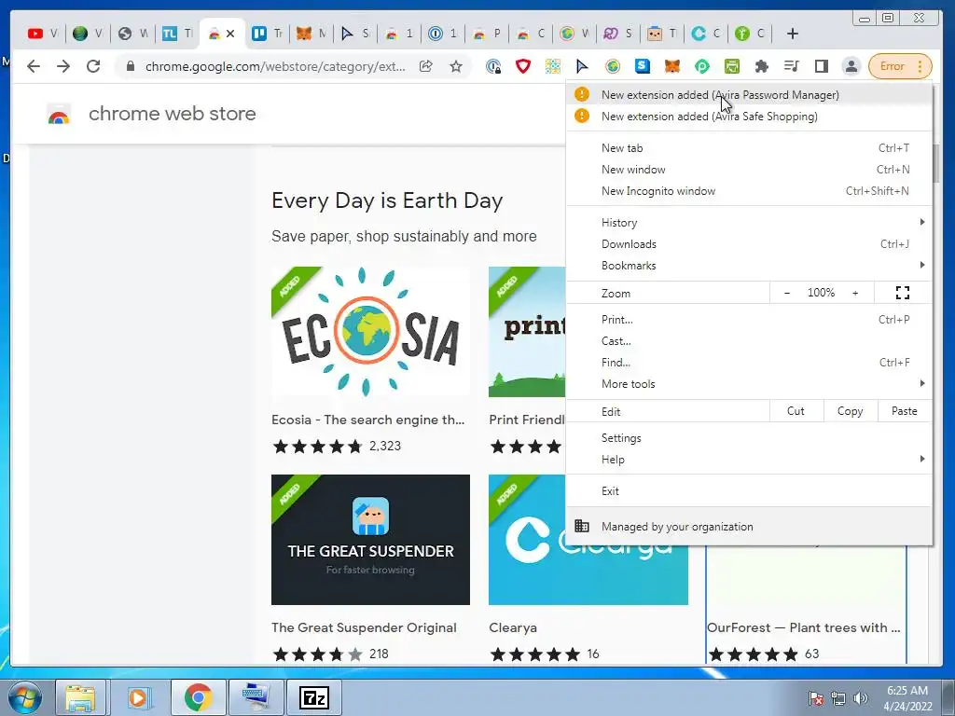Switch to the MetaMask fox tab
Screen dimensions: 955x716
click(x=311, y=34)
